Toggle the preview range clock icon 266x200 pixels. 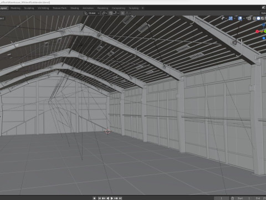233,198
